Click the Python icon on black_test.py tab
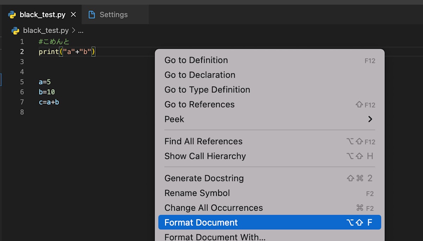The height and width of the screenshot is (241, 423). point(12,15)
